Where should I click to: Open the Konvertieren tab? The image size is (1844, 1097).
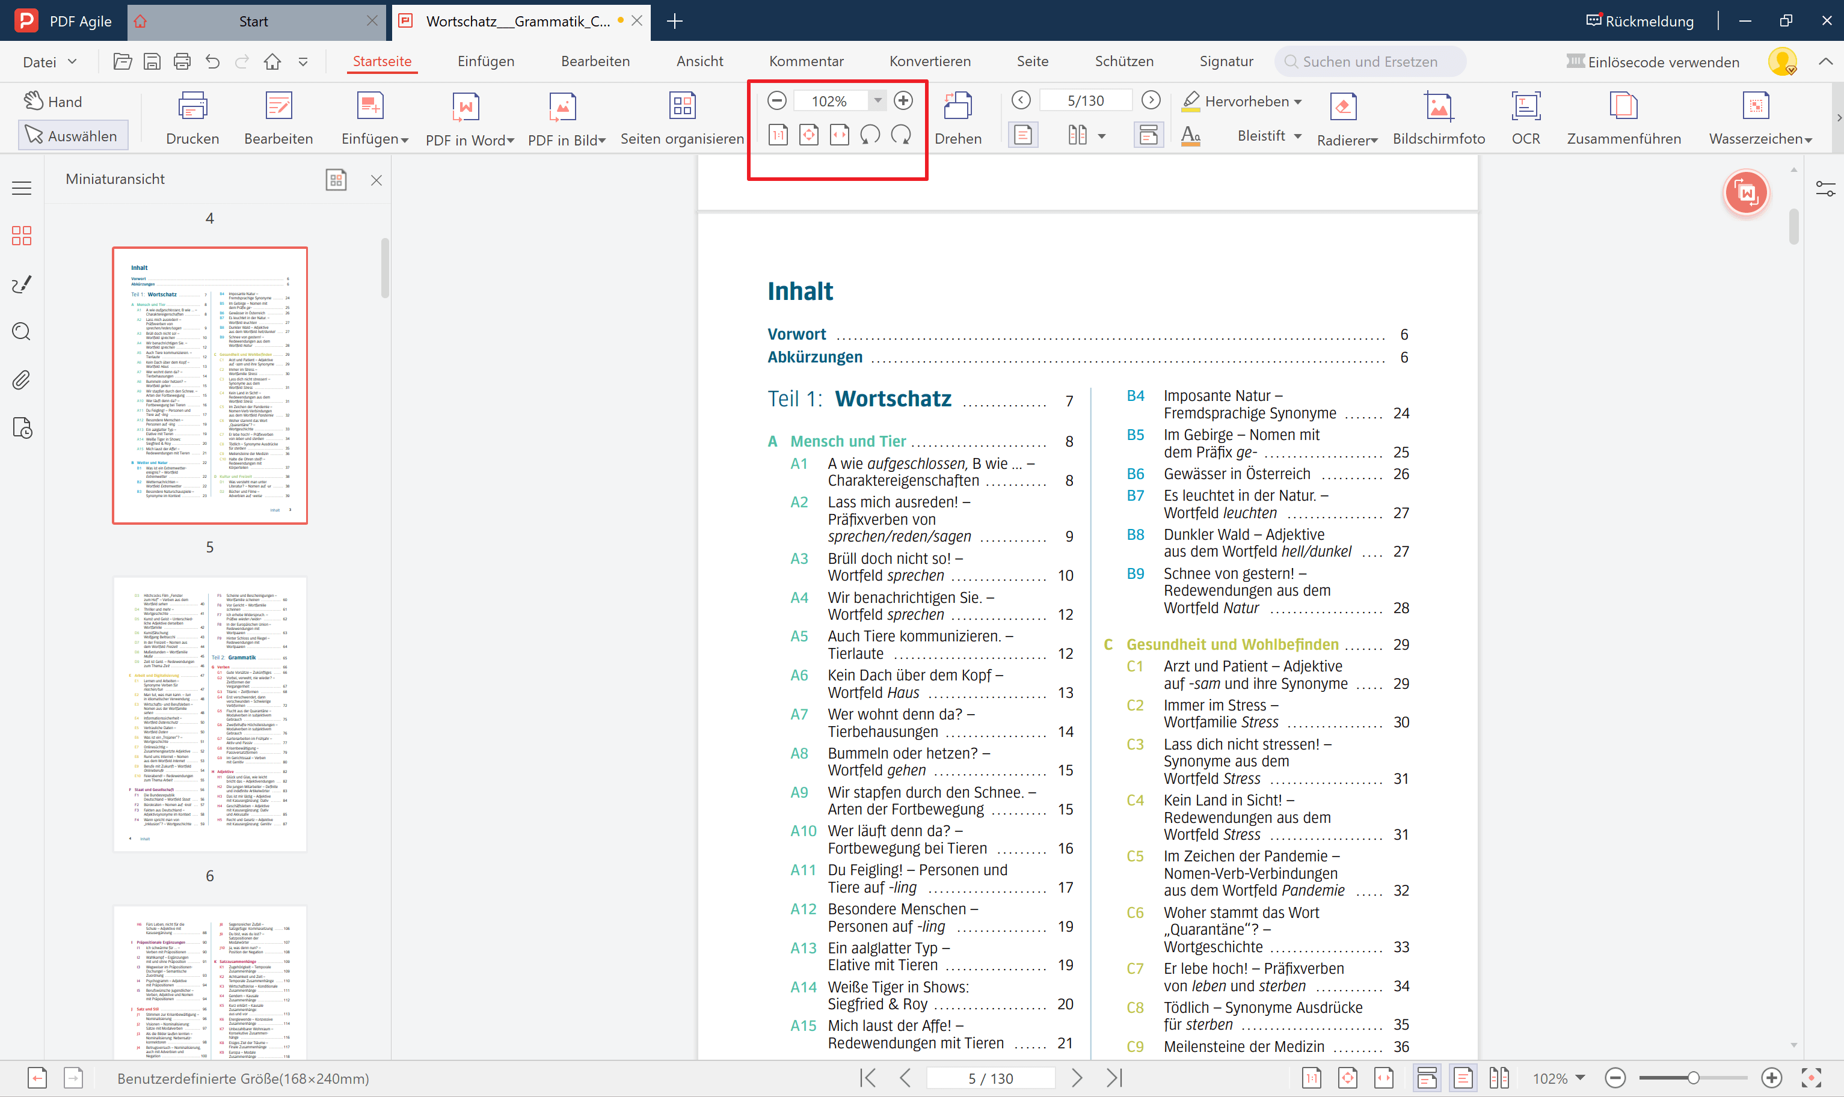[930, 61]
